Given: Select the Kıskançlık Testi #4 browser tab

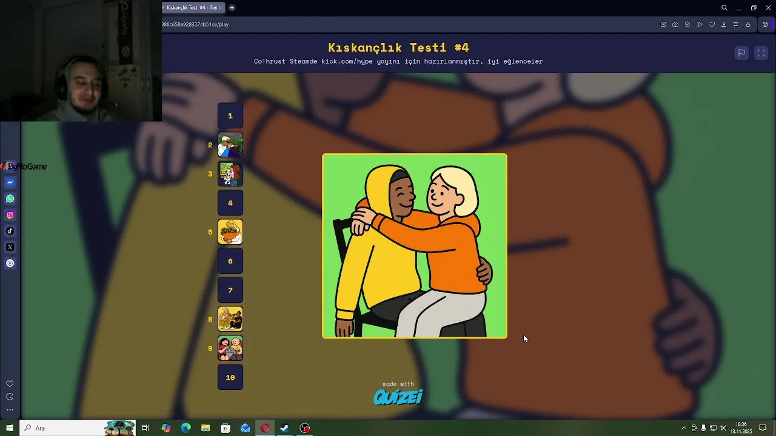Looking at the screenshot, I should [193, 8].
